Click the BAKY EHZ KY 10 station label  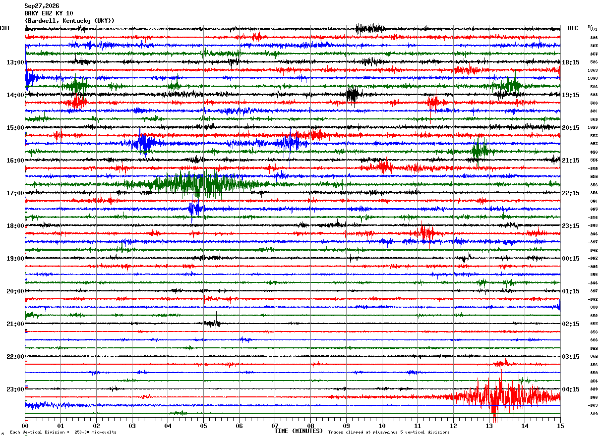49,13
